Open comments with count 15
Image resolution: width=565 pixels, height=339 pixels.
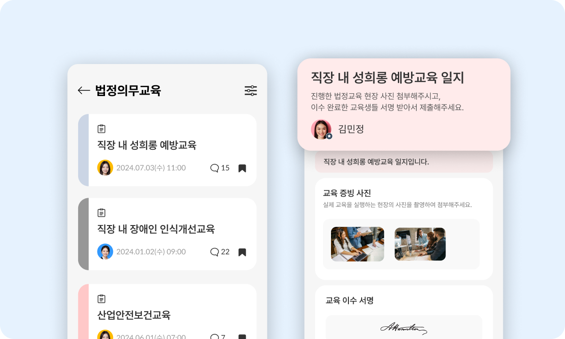coord(220,168)
